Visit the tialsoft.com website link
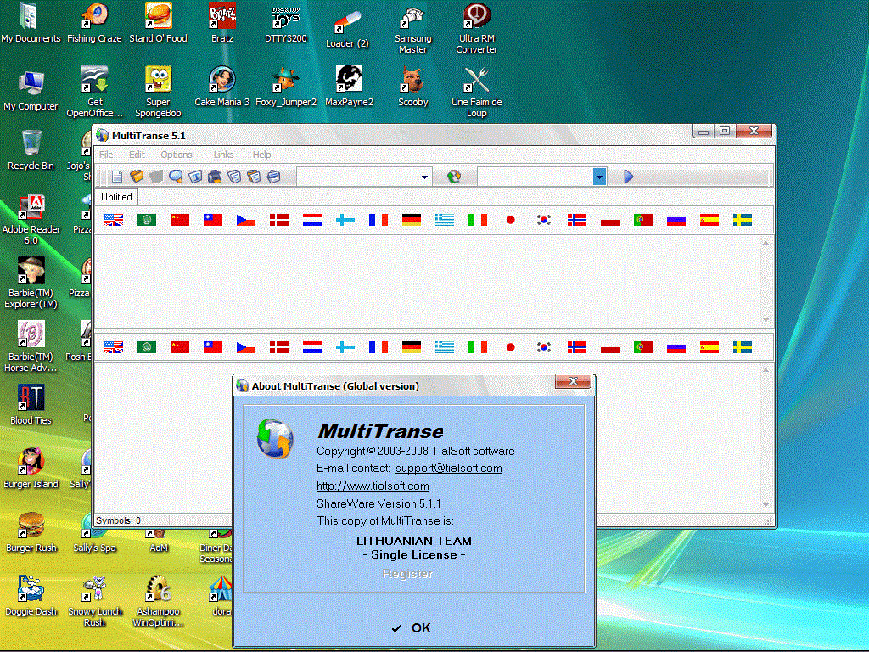This screenshot has width=869, height=652. pos(372,486)
